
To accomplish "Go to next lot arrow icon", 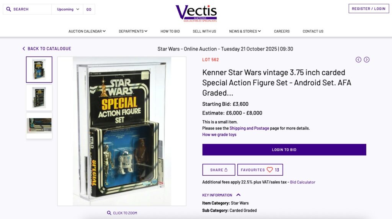I will coord(366,59).
